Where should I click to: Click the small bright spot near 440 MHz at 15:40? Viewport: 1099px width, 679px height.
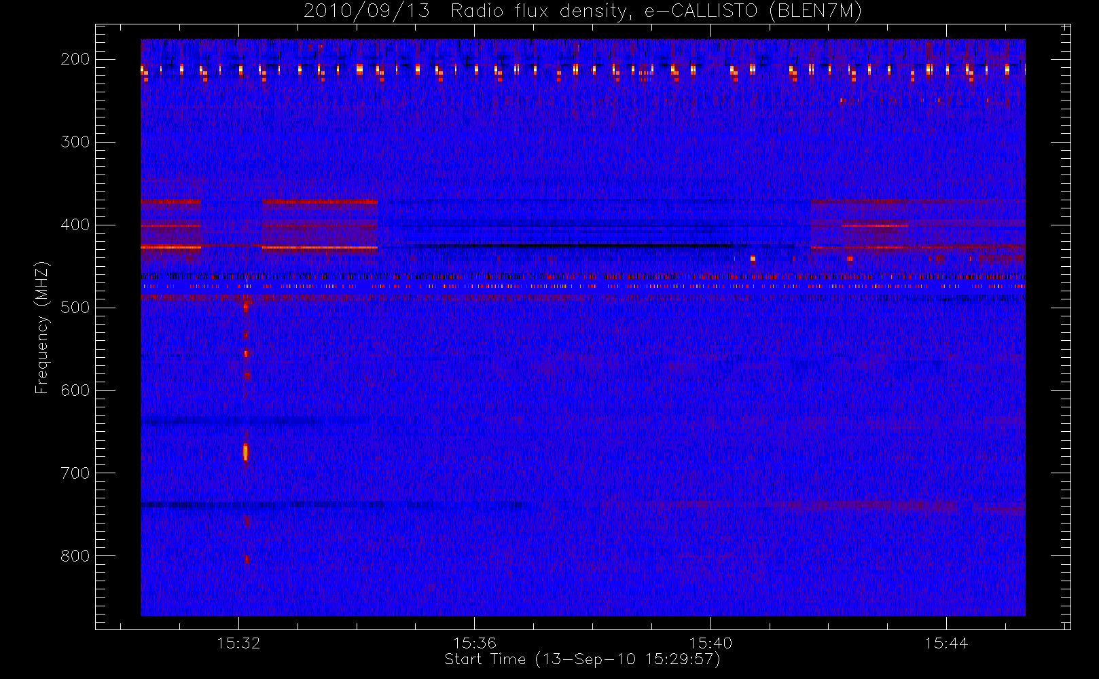[x=753, y=259]
